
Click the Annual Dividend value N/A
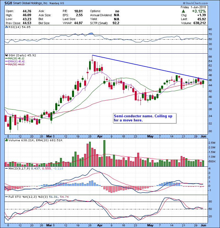117,15
